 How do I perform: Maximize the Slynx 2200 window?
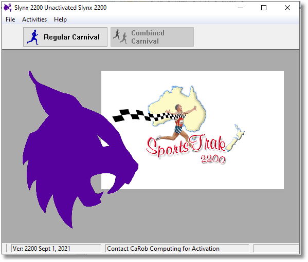pyautogui.click(x=264, y=8)
